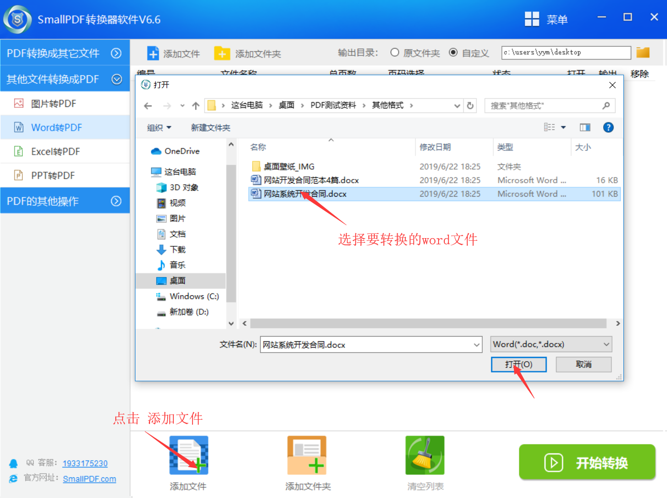Click the refresh icon in address bar
Viewport: 667px width, 498px height.
(470, 106)
